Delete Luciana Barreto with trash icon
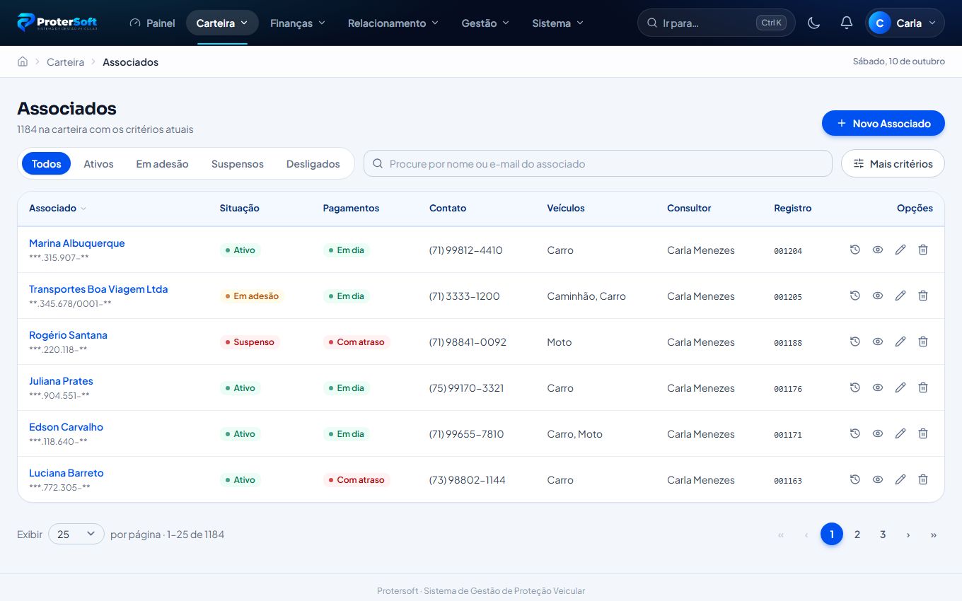Viewport: 962px width, 601px height. pos(923,479)
